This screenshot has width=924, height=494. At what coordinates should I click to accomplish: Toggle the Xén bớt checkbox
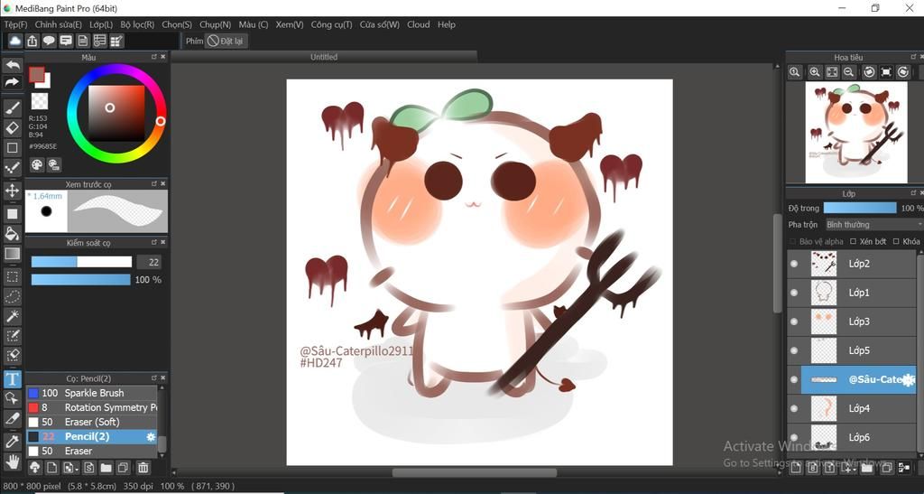click(853, 242)
